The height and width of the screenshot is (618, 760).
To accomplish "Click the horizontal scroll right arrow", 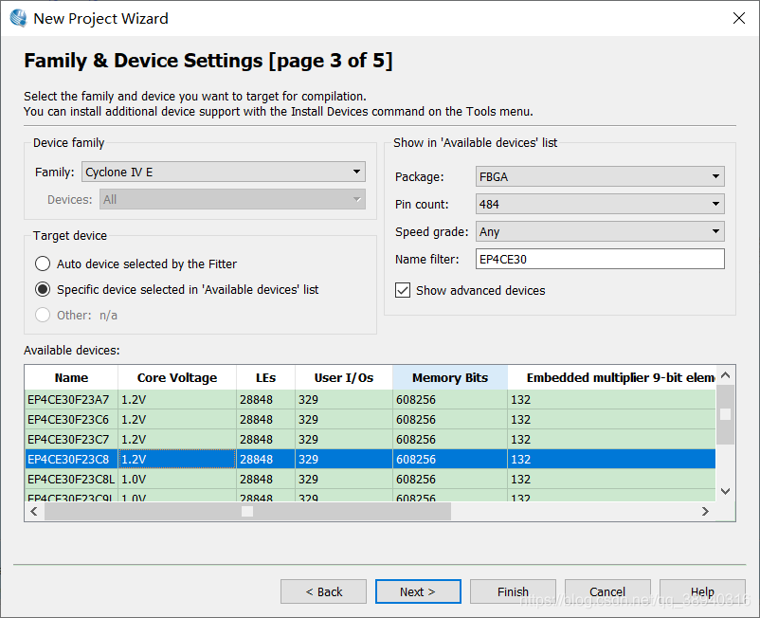I will (x=705, y=511).
